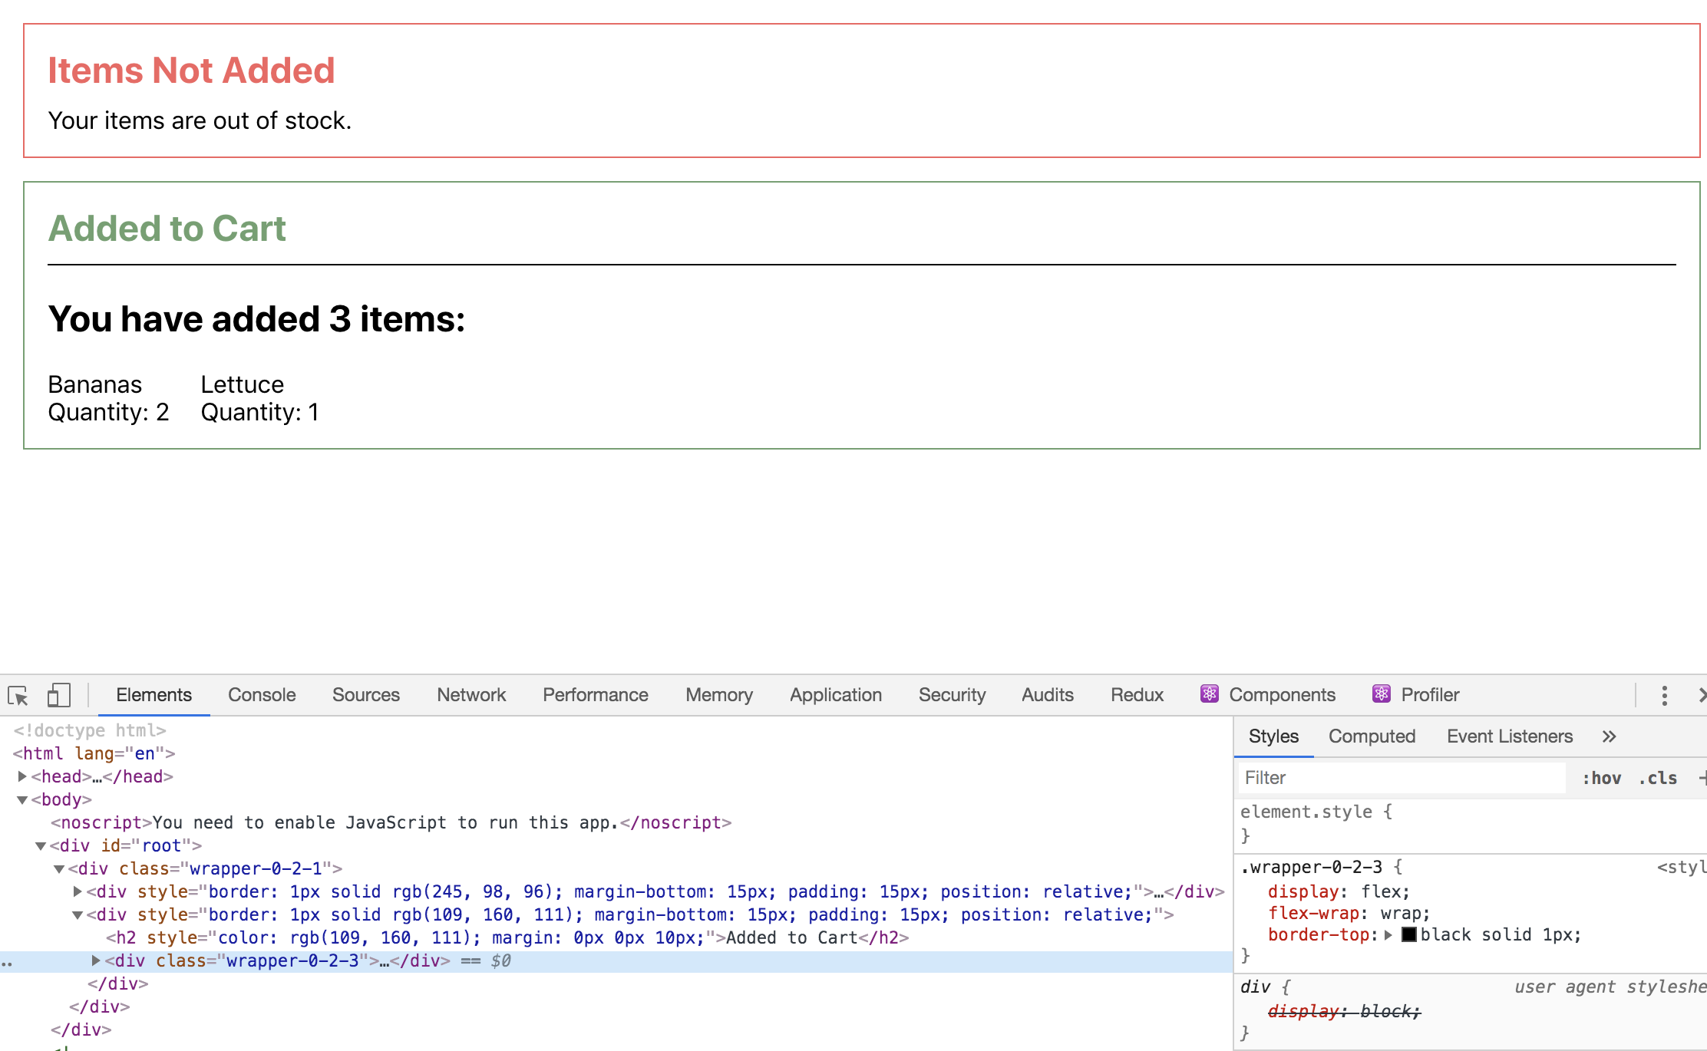Expand the wrapper-0-2-3 div node
Screen dimensions: 1707x1051
(96, 960)
